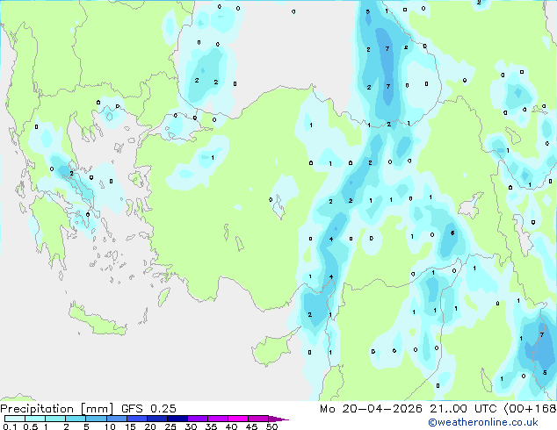
Task: Click the 0.5–1 mm legend color box
Action: point(35,419)
